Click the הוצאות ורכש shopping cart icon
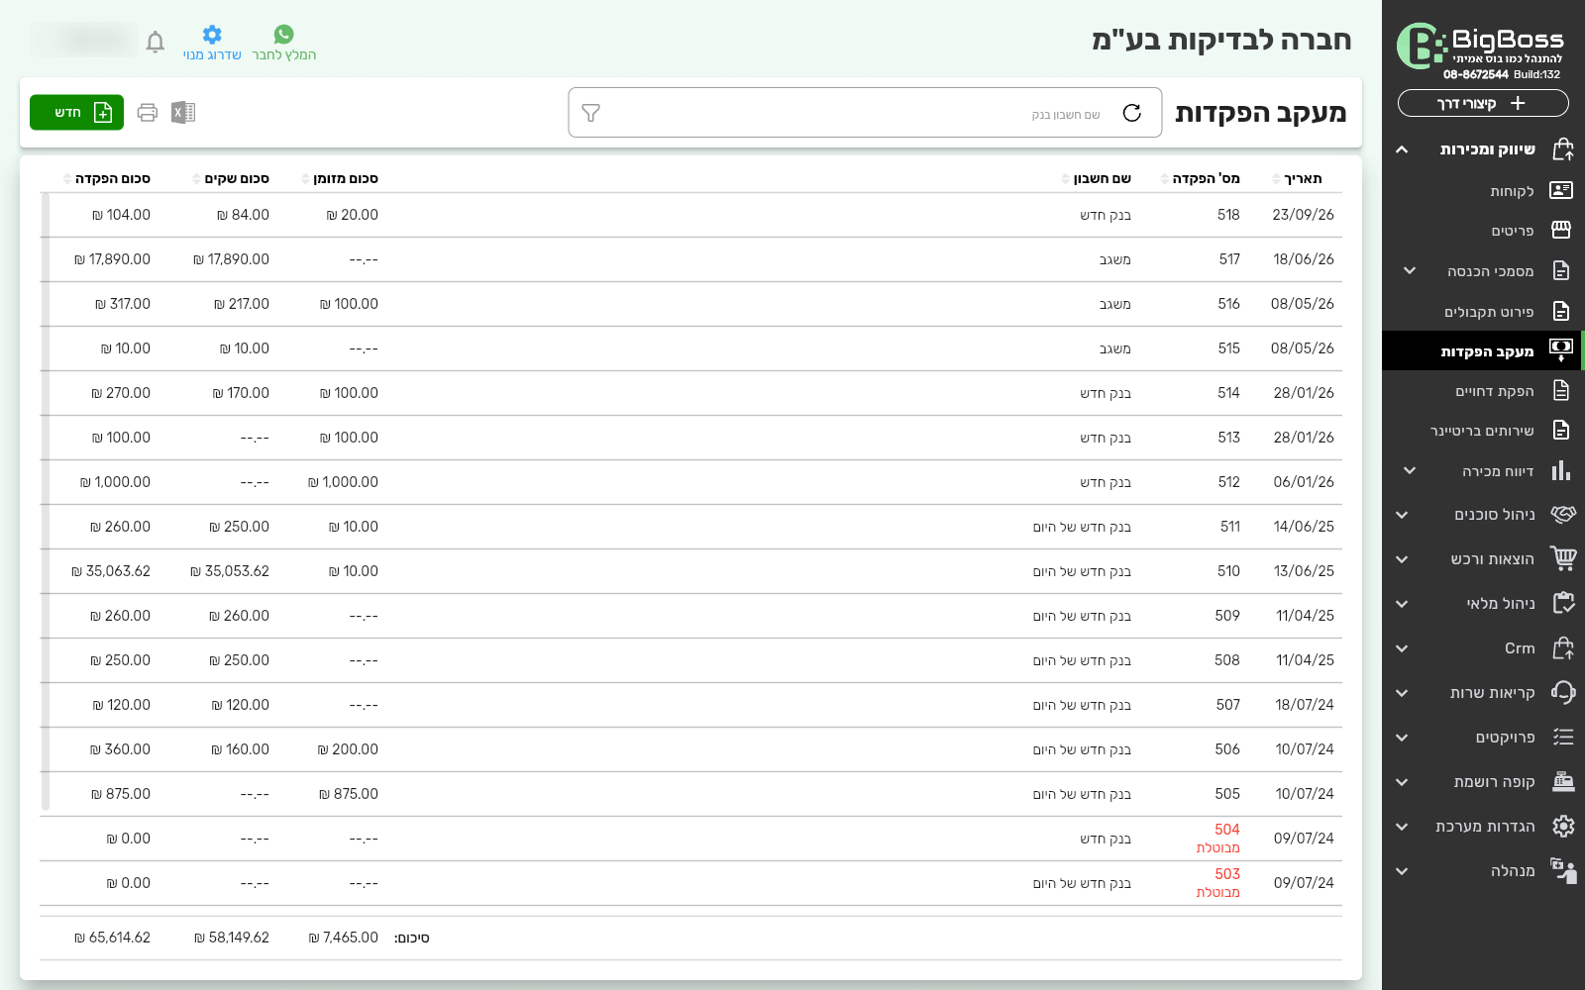1585x990 pixels. point(1563,558)
